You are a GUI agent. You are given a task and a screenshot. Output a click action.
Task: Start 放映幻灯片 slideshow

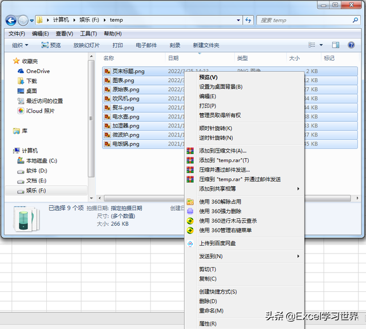click(x=86, y=45)
